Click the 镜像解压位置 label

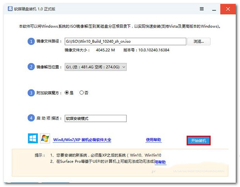(x=49, y=67)
